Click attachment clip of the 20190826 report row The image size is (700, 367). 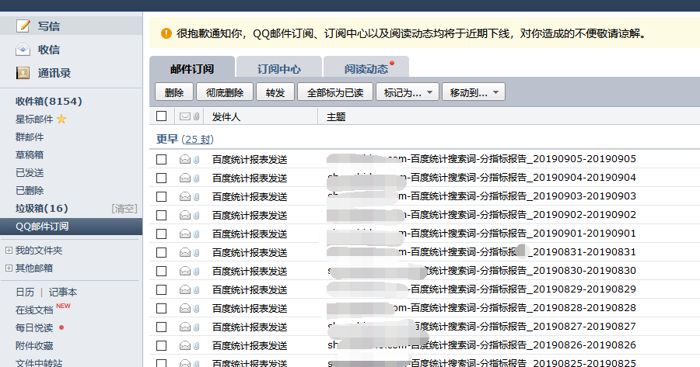point(197,347)
